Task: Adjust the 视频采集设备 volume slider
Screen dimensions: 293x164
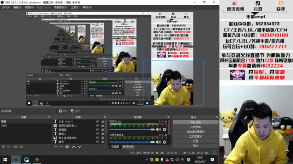Action: 132,142
